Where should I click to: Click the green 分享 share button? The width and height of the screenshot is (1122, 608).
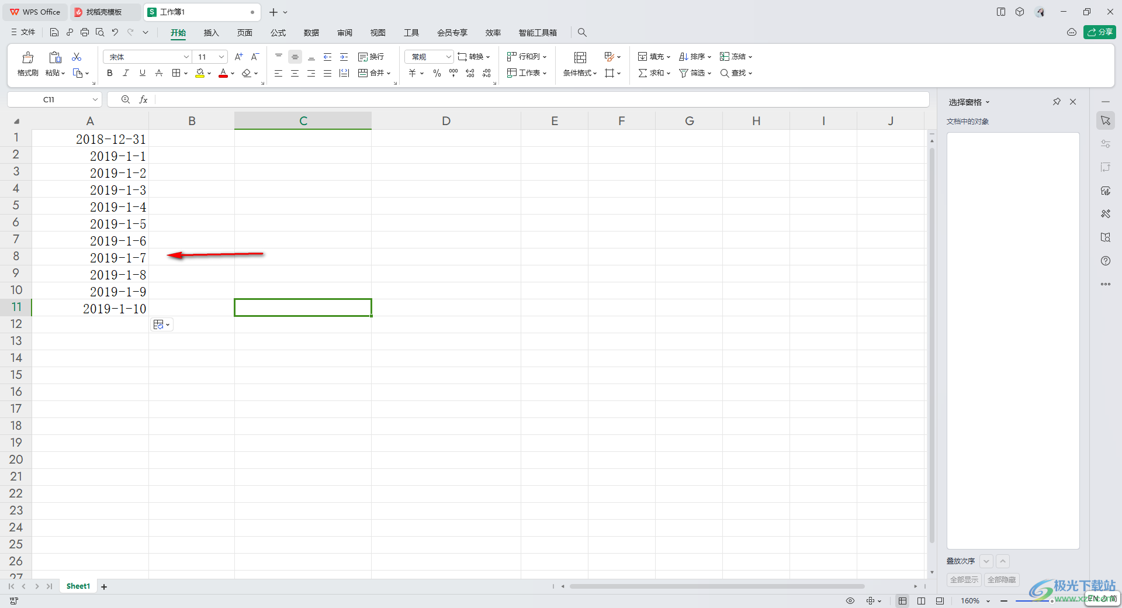click(x=1100, y=32)
